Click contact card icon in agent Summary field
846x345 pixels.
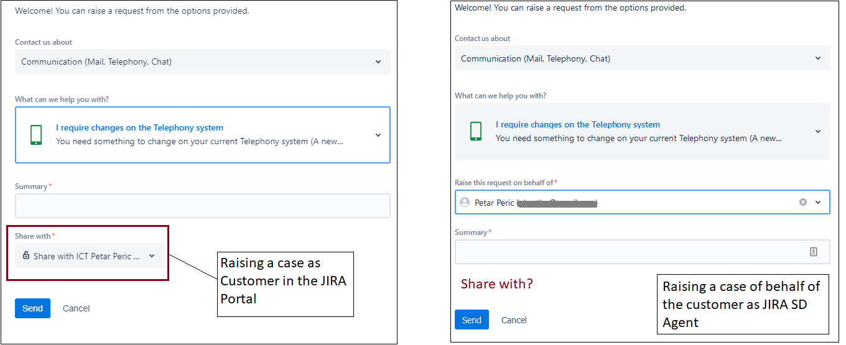pos(814,252)
